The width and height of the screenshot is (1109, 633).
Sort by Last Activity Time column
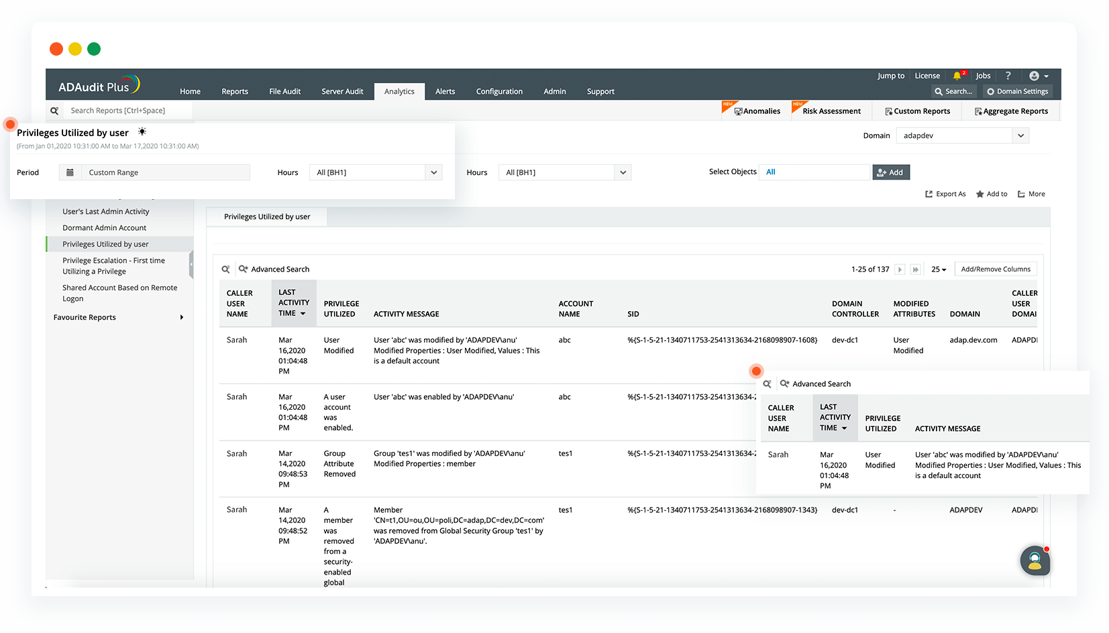click(293, 303)
